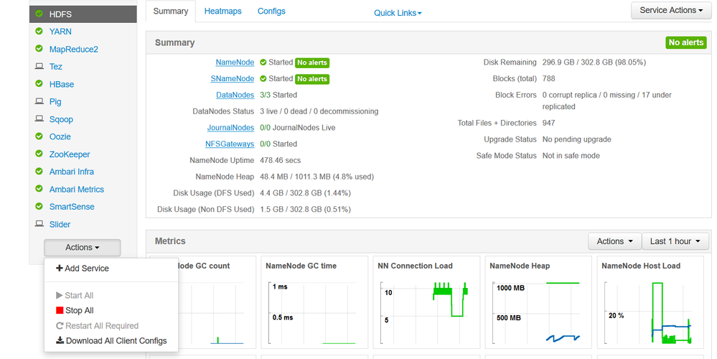This screenshot has height=359, width=717.
Task: Open the SNameNode link
Action: pyautogui.click(x=232, y=79)
